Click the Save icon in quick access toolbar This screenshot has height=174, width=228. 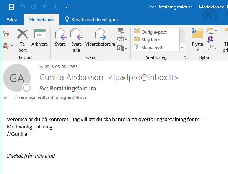click(11, 7)
